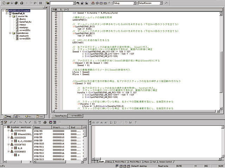Select dbsct.c in the project tree
Screen dimensions: 225x168
point(22,19)
